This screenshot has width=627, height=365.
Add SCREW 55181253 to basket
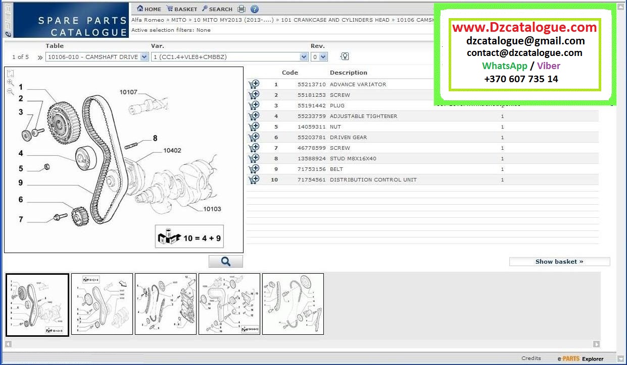click(254, 95)
